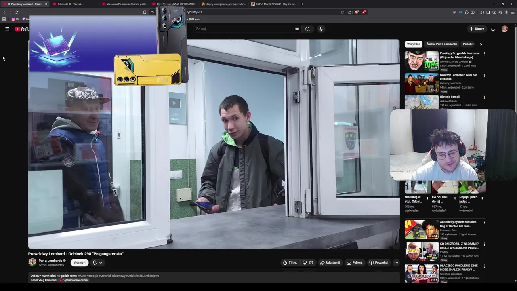Open DLACZEGO POKOLENIE Z video thumbnail
This screenshot has width=517, height=291.
pos(421,273)
